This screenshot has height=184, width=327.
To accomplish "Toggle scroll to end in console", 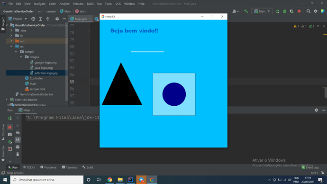I will (18, 140).
